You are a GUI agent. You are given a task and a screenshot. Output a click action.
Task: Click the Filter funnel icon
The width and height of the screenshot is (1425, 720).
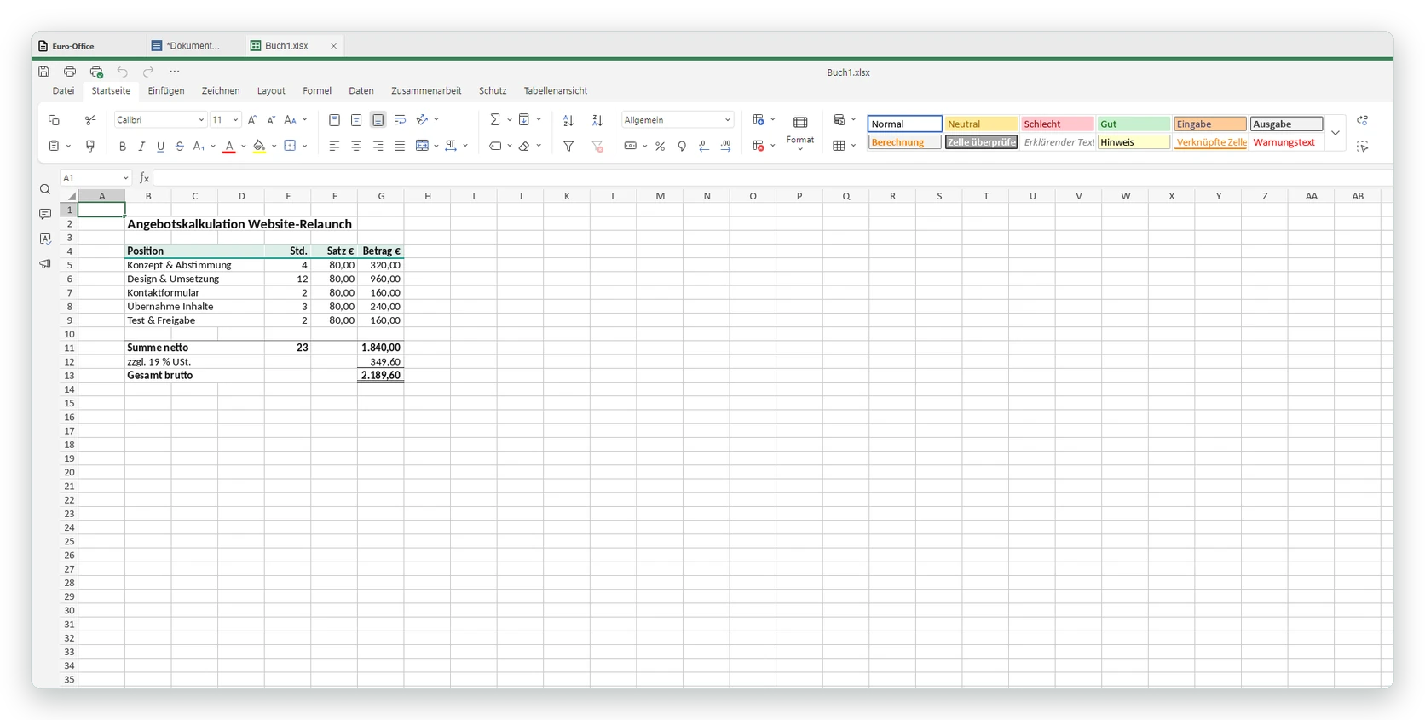[568, 147]
